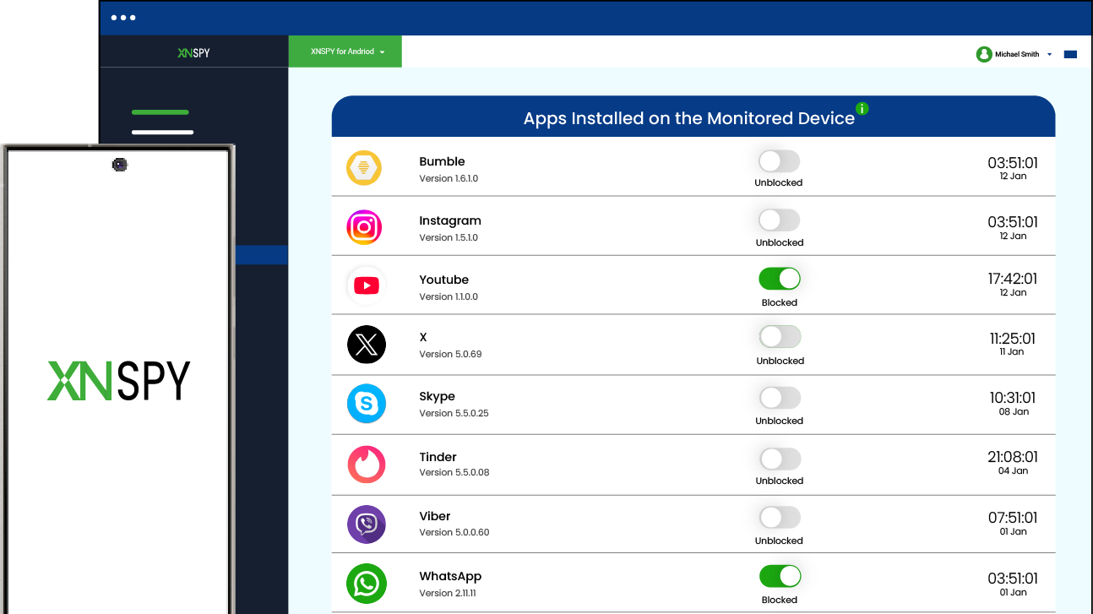Viewport: 1093px width, 614px height.
Task: Click the "Unblocked" label under the Tinder toggle
Action: (780, 481)
